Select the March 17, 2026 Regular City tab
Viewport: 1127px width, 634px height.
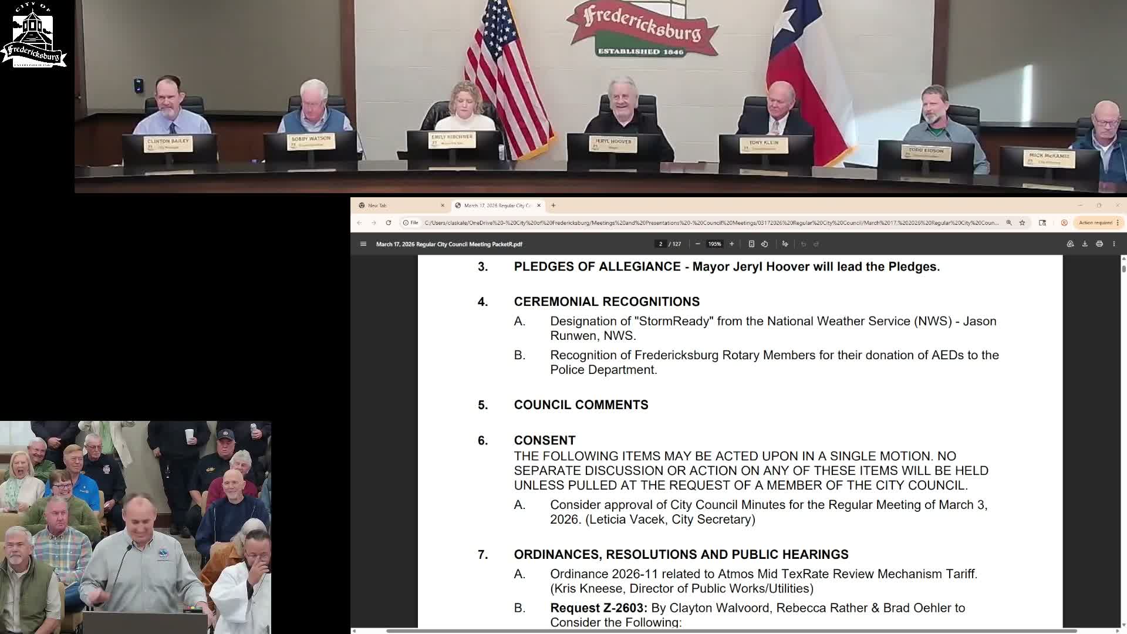[x=496, y=205]
